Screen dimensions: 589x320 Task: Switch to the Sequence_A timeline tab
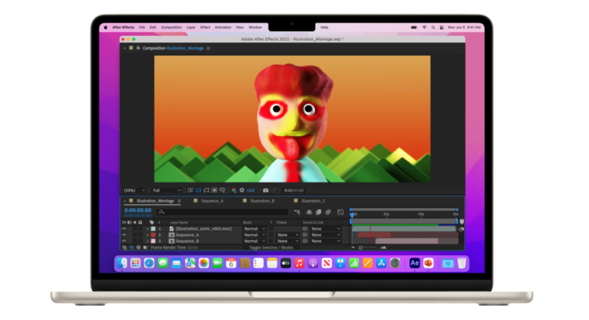point(212,201)
